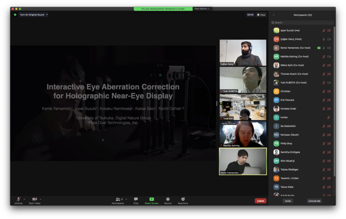Open the Chat panel
The height and width of the screenshot is (219, 346).
[136, 199]
